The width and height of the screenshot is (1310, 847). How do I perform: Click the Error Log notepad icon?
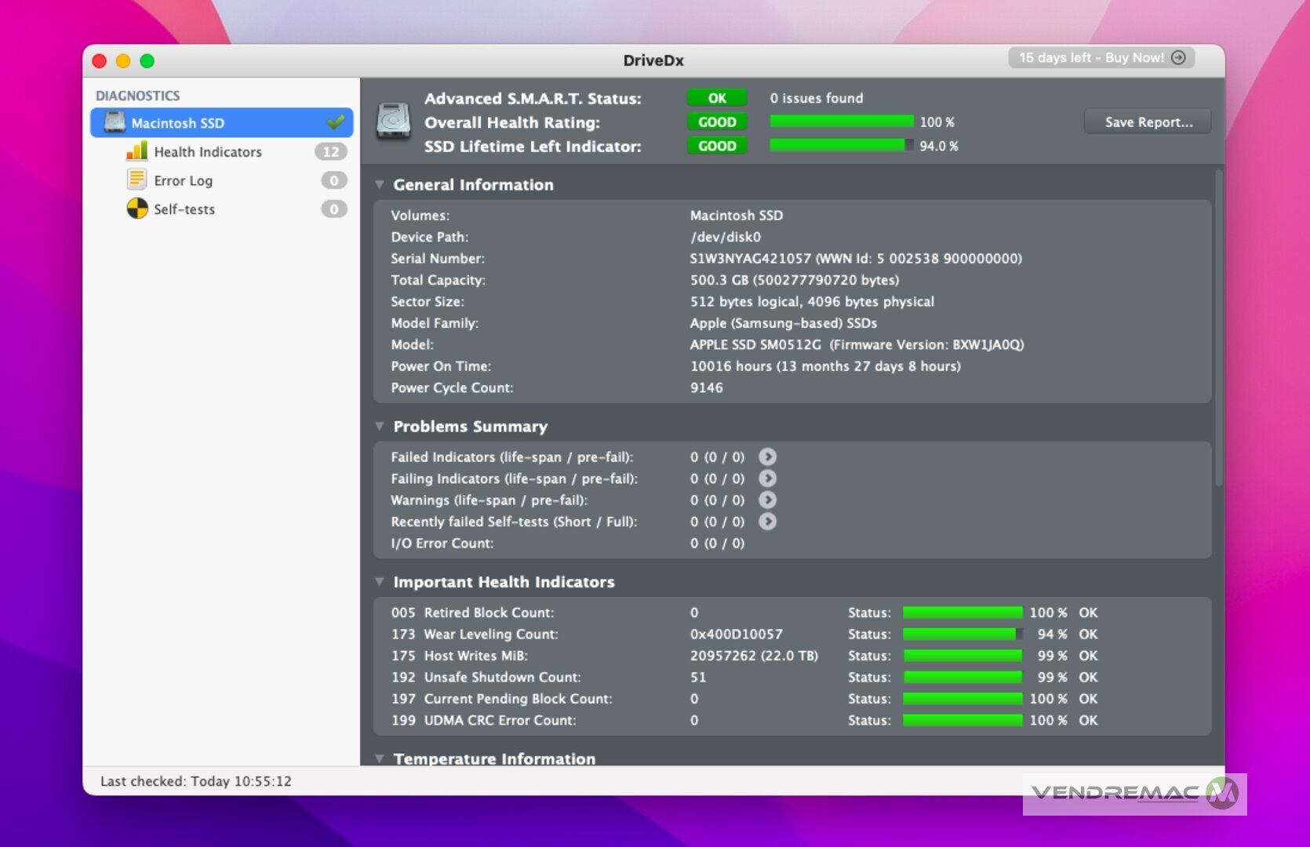136,180
